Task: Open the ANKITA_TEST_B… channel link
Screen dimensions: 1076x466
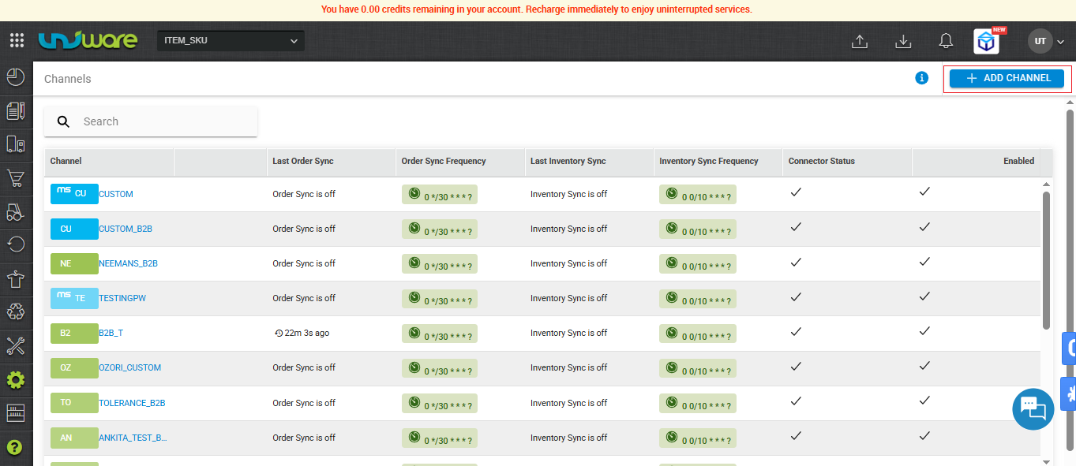Action: (x=133, y=438)
